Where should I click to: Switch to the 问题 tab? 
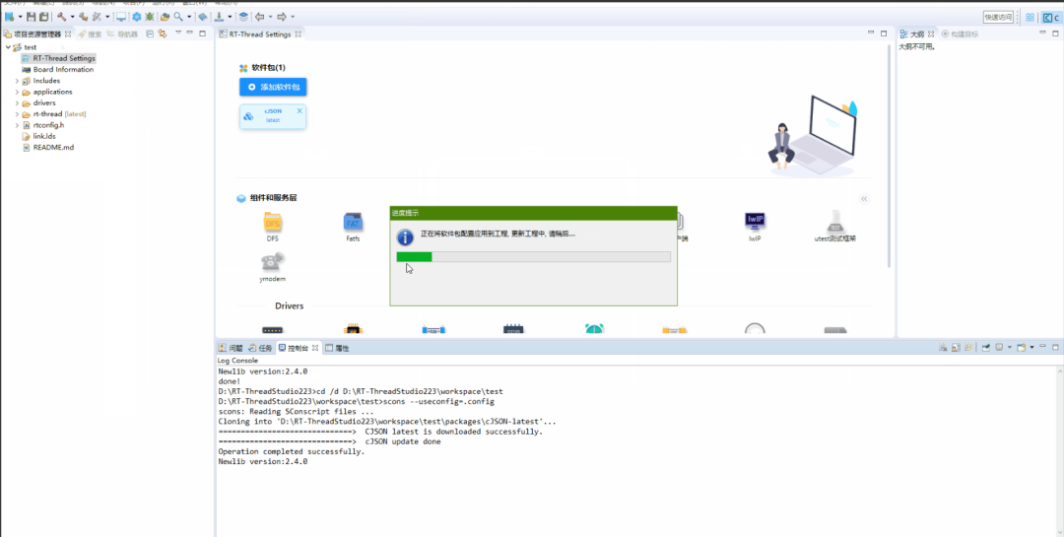pos(231,348)
